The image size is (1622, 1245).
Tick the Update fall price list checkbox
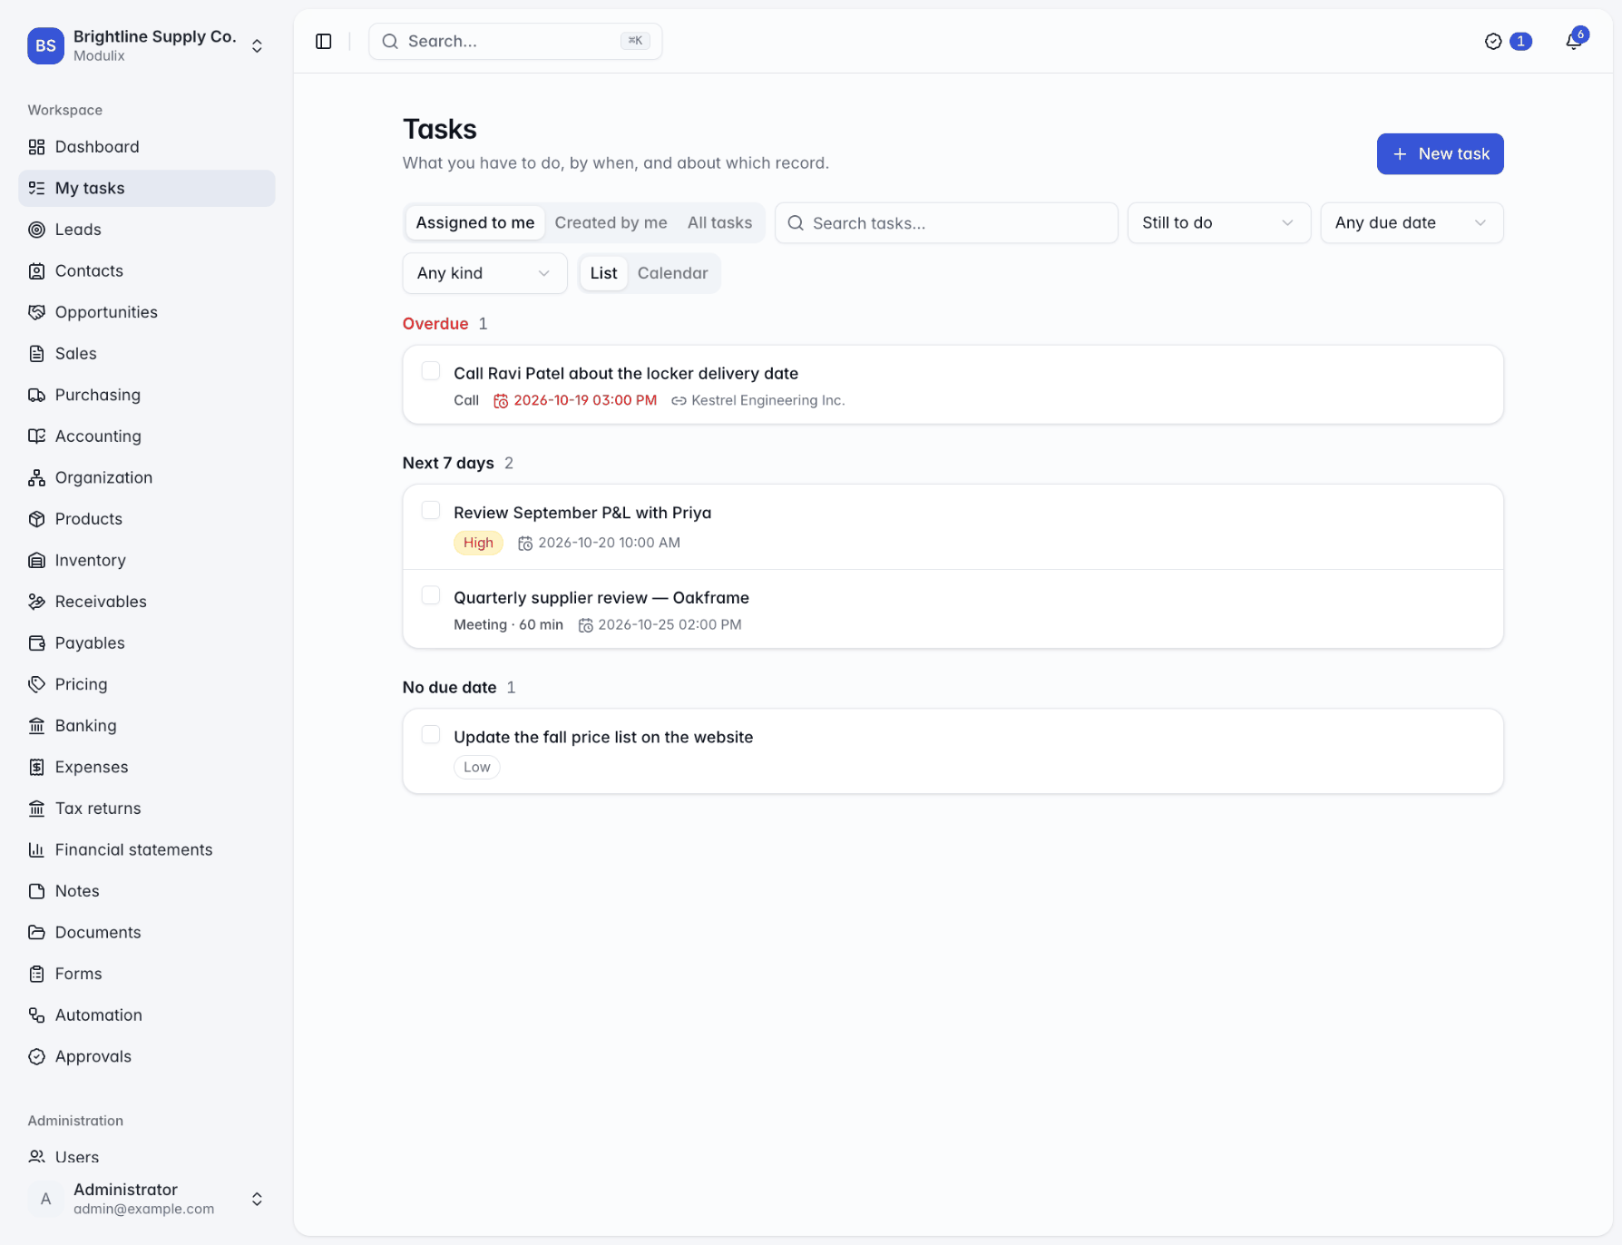coord(431,735)
